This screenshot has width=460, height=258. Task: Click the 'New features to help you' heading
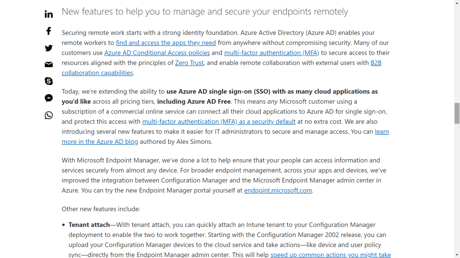pyautogui.click(x=205, y=11)
